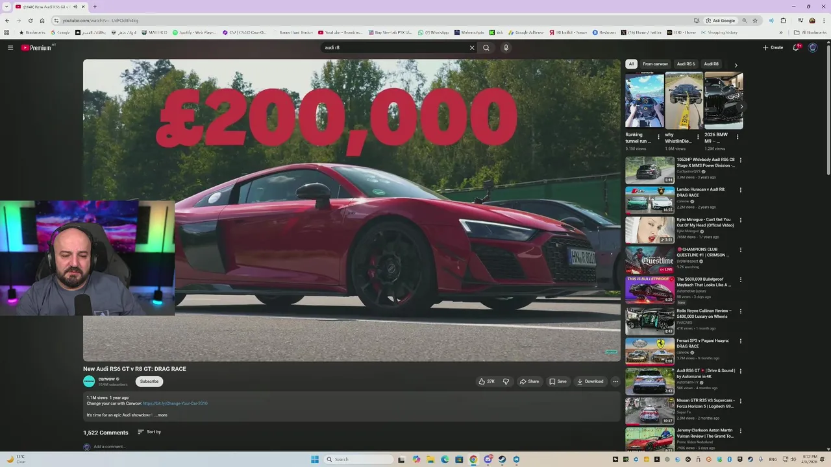The image size is (831, 467).
Task: Subscribe to carwow channel
Action: coord(149,381)
